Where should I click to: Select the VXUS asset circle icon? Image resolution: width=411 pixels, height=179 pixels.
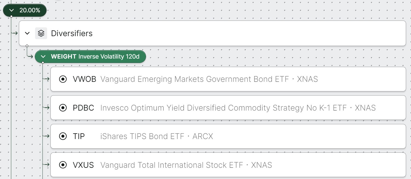point(63,165)
